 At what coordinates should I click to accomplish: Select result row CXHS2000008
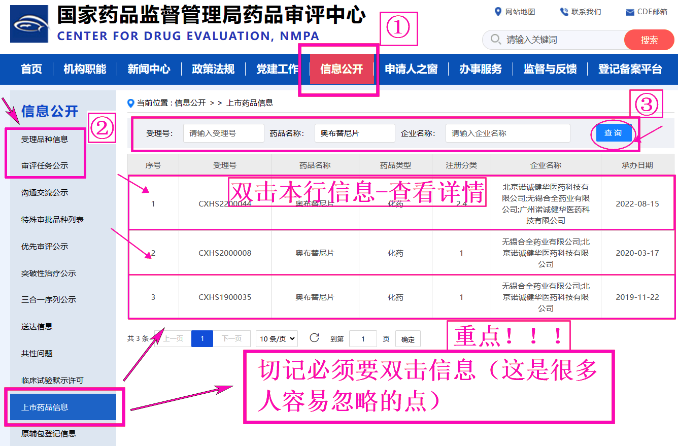[x=225, y=253]
